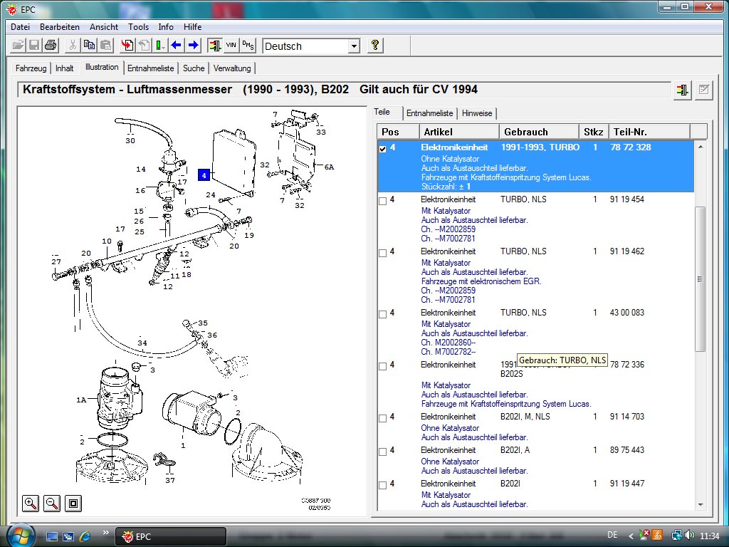Click the Save diskette toolbar icon
Image resolution: width=729 pixels, height=547 pixels.
pyautogui.click(x=34, y=45)
